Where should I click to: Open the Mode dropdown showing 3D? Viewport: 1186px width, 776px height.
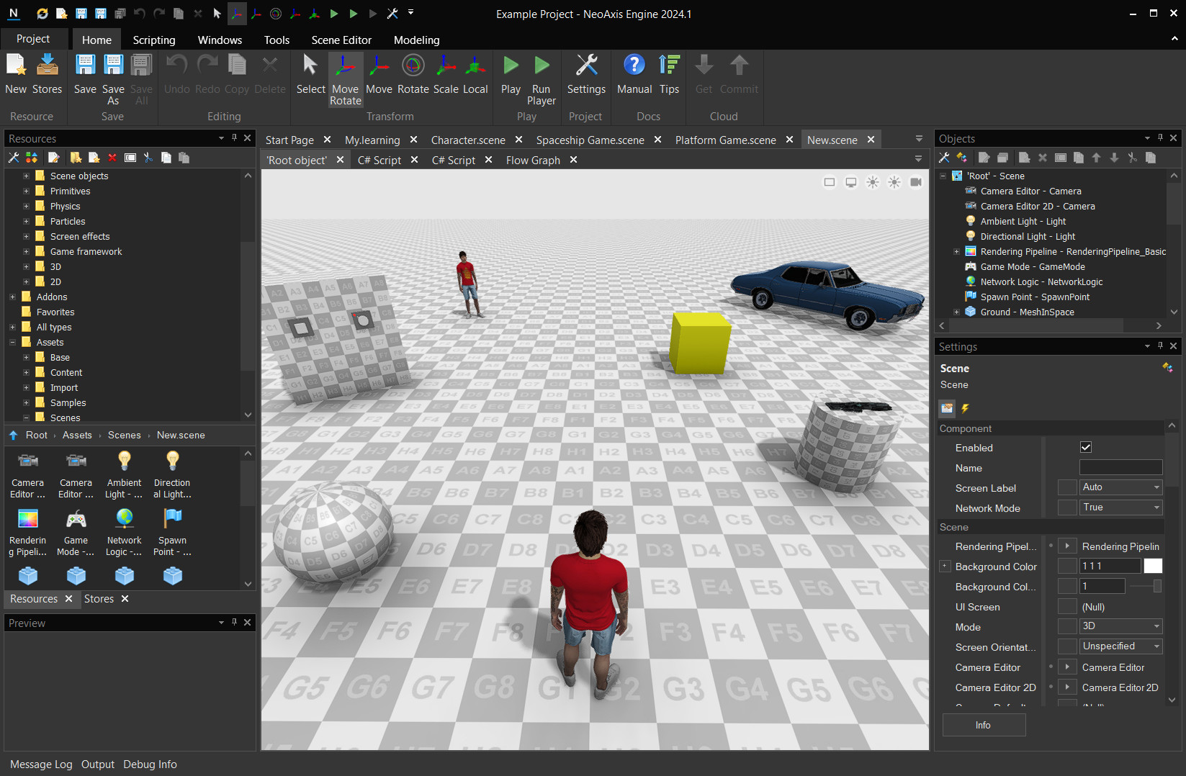tap(1120, 626)
